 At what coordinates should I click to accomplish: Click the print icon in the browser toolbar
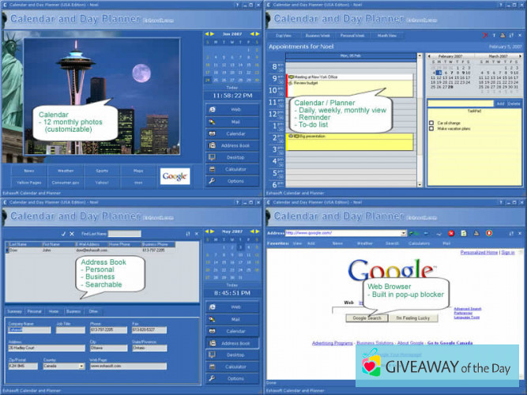[476, 233]
